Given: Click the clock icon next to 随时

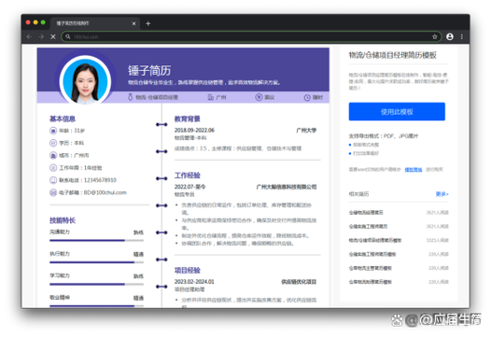Looking at the screenshot, I should point(307,97).
